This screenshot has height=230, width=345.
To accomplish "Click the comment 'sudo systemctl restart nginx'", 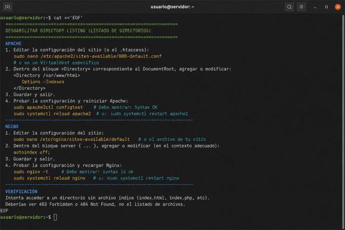I will point(136,178).
